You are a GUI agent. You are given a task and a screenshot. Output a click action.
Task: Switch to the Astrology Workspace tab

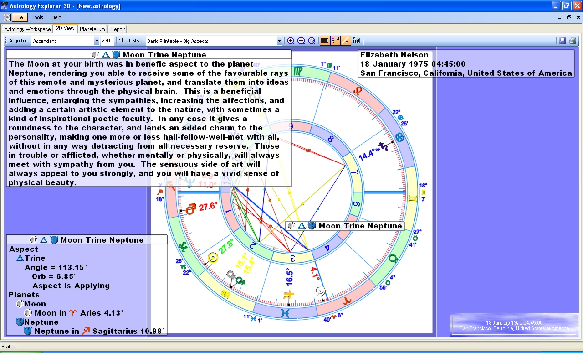click(x=27, y=29)
